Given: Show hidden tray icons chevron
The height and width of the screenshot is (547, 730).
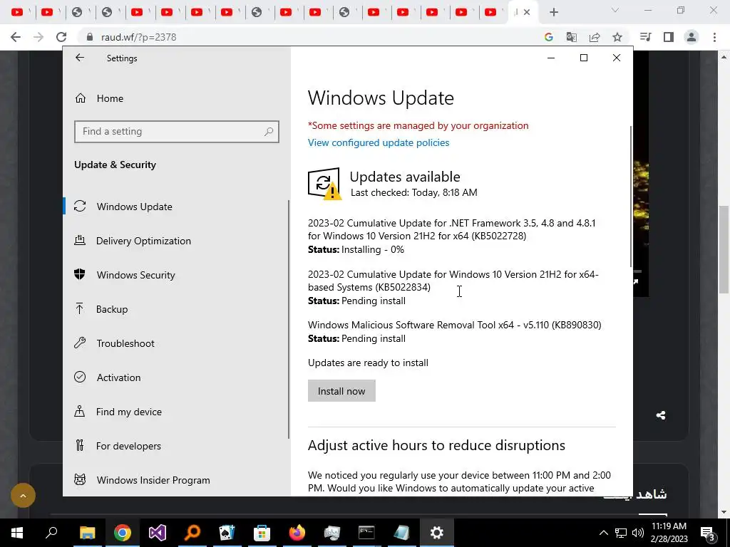Looking at the screenshot, I should pos(603,533).
